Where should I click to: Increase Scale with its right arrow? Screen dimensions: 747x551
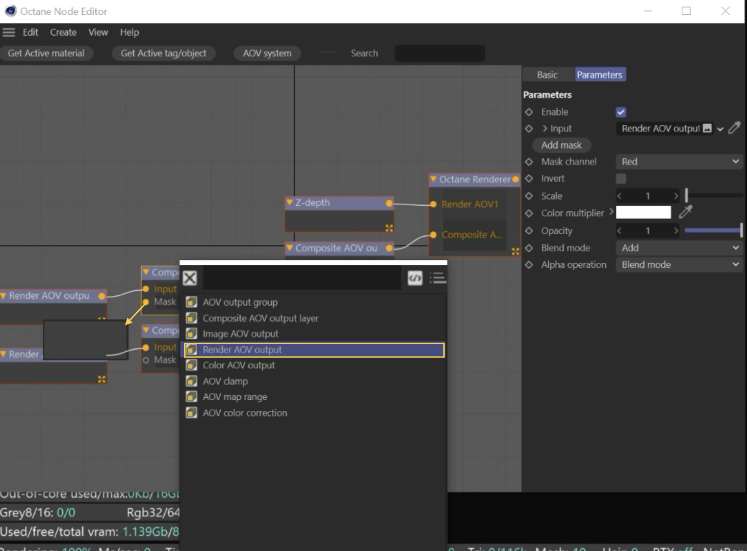676,196
